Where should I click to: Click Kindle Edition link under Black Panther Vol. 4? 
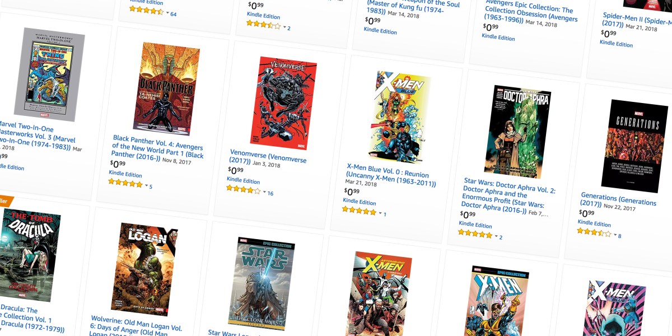125,174
